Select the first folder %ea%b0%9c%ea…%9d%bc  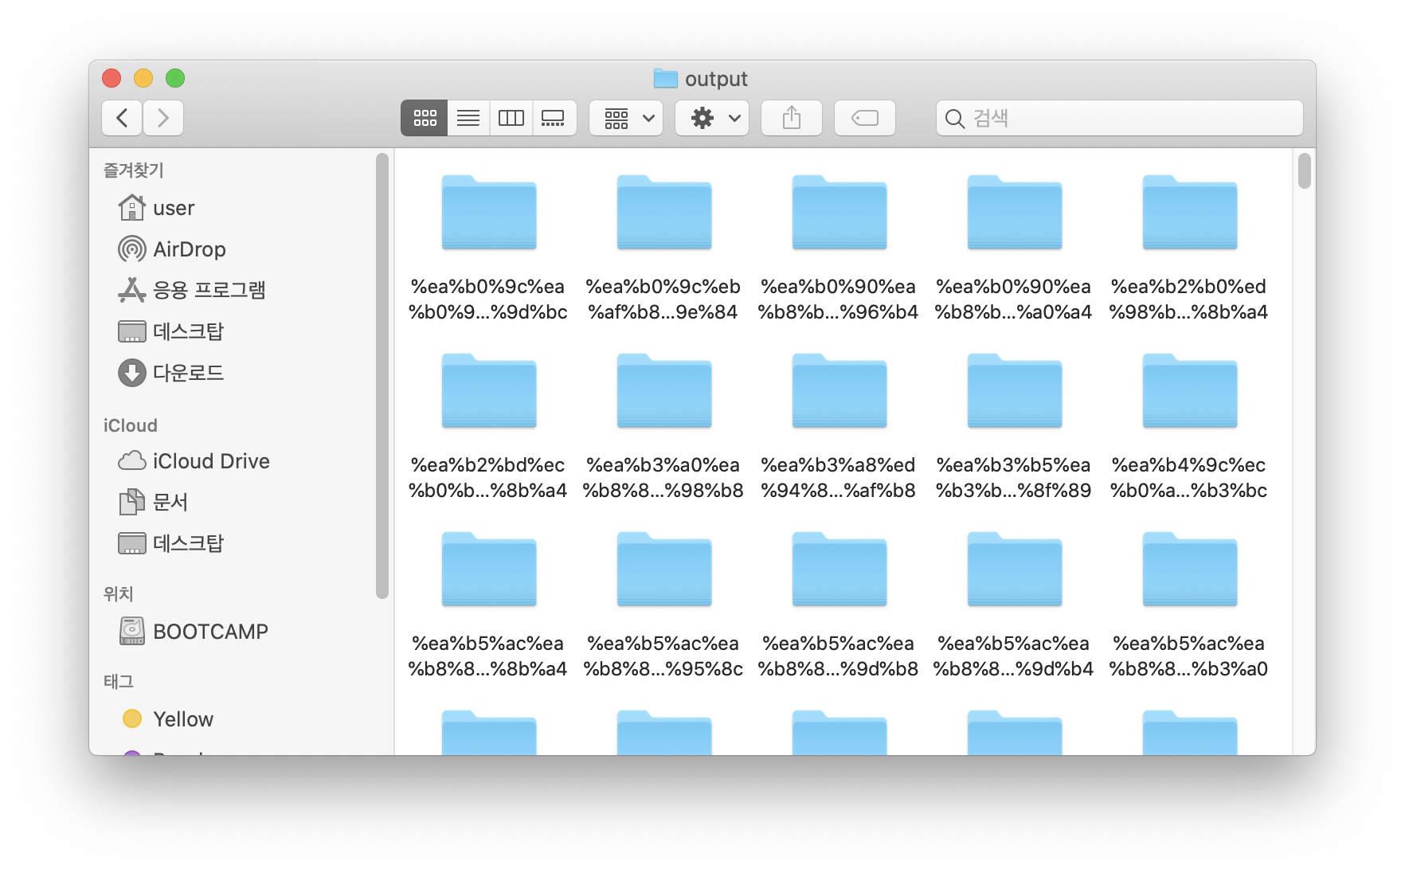coord(489,213)
